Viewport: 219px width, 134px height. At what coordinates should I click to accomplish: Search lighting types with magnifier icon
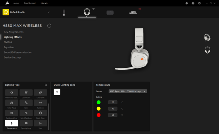(46, 85)
